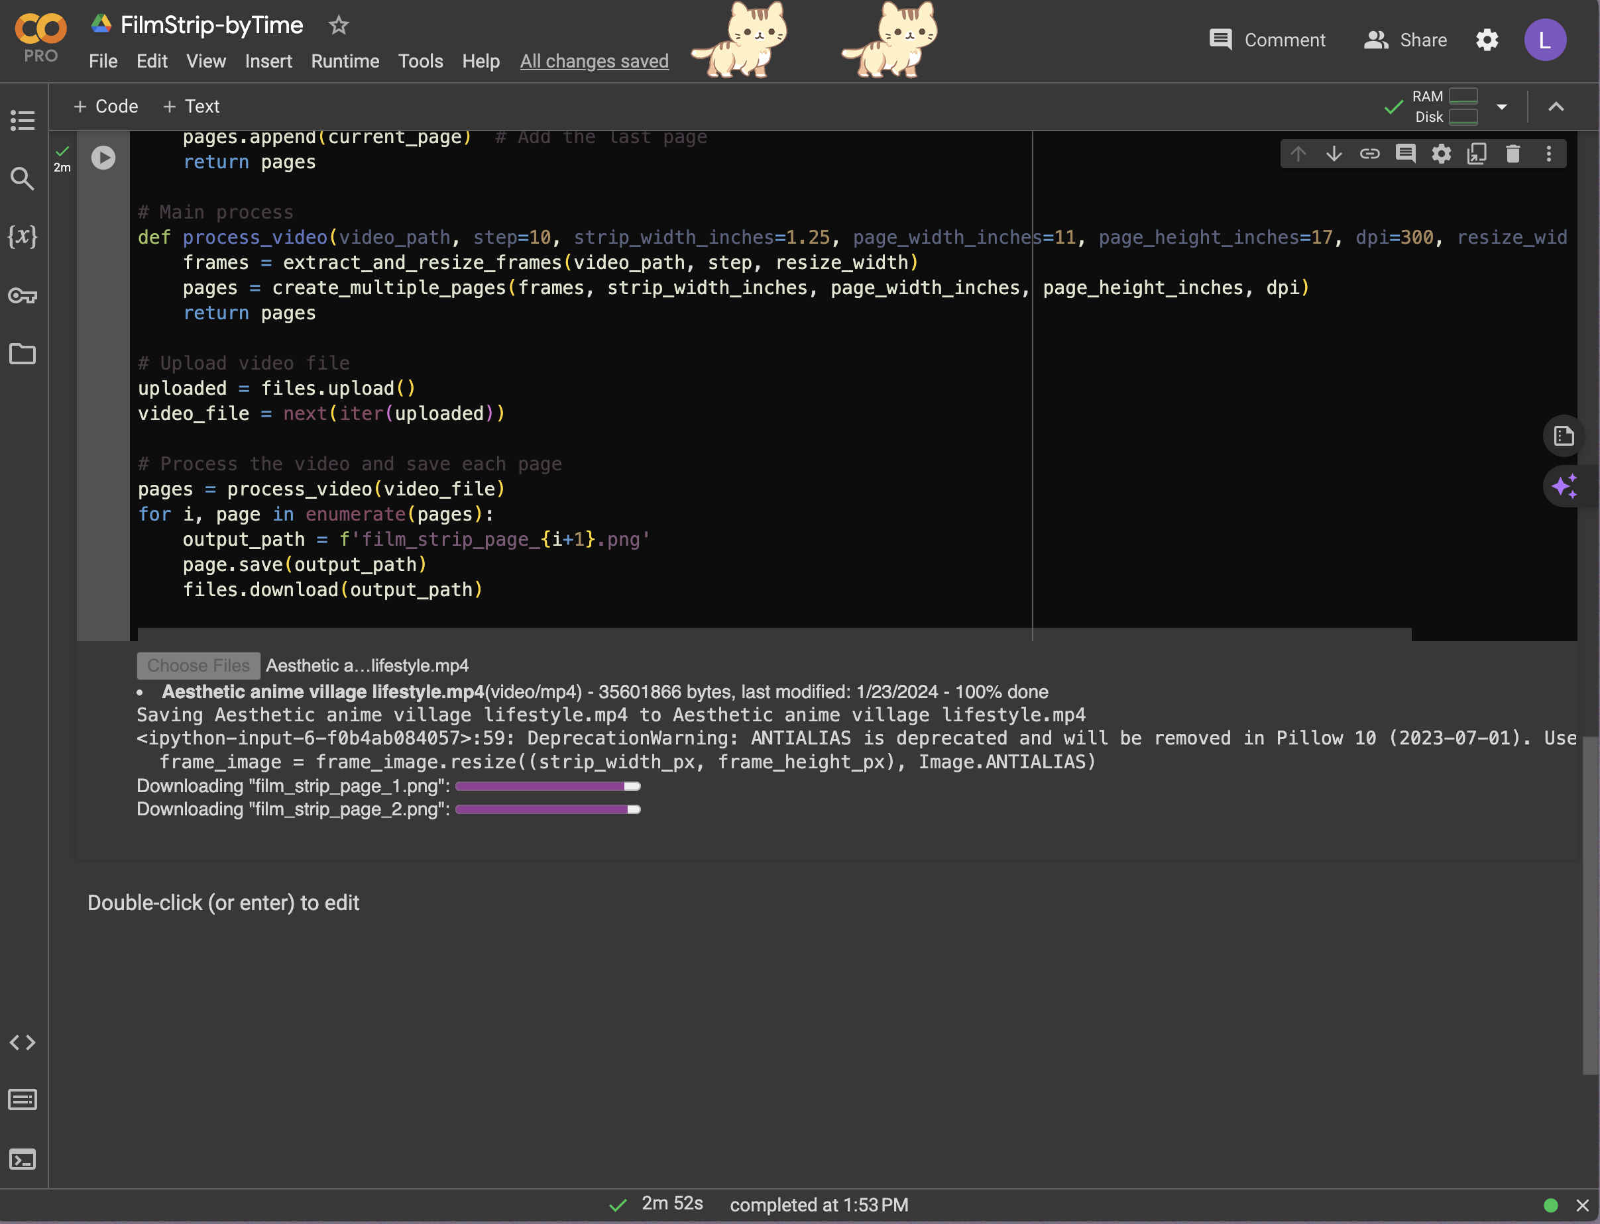The image size is (1600, 1224).
Task: Collapse the header with chevron
Action: click(1556, 107)
